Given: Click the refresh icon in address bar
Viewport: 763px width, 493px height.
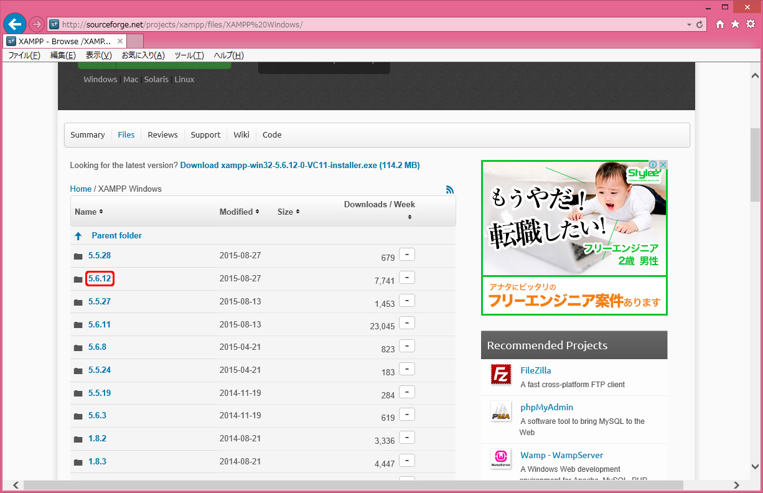Looking at the screenshot, I should click(700, 25).
